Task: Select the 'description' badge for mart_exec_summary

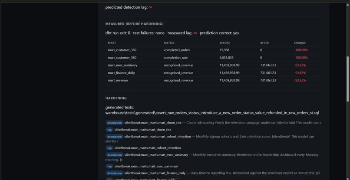Action: click(x=114, y=155)
